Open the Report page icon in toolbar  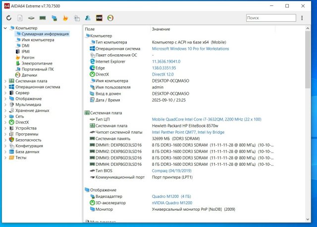[20, 18]
